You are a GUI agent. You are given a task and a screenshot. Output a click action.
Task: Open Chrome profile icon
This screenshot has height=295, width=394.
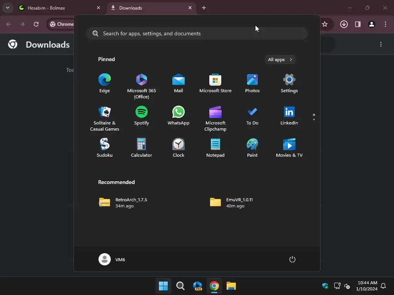372,24
